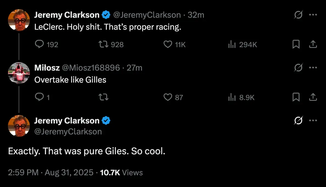This screenshot has height=187, width=326.
Task: Reply to Miłosz's 'Overtake like Gilles' tweet
Action: pyautogui.click(x=40, y=97)
